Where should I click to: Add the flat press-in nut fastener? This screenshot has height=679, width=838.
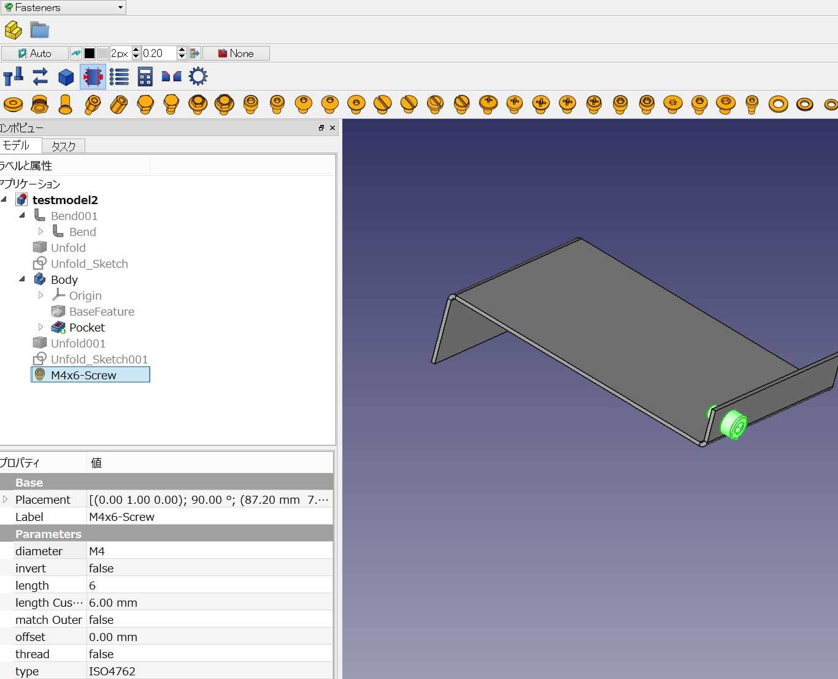point(13,105)
